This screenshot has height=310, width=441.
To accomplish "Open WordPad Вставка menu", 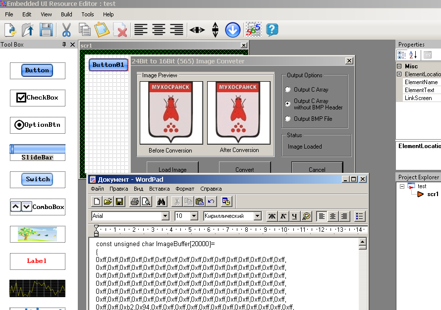I will 159,189.
